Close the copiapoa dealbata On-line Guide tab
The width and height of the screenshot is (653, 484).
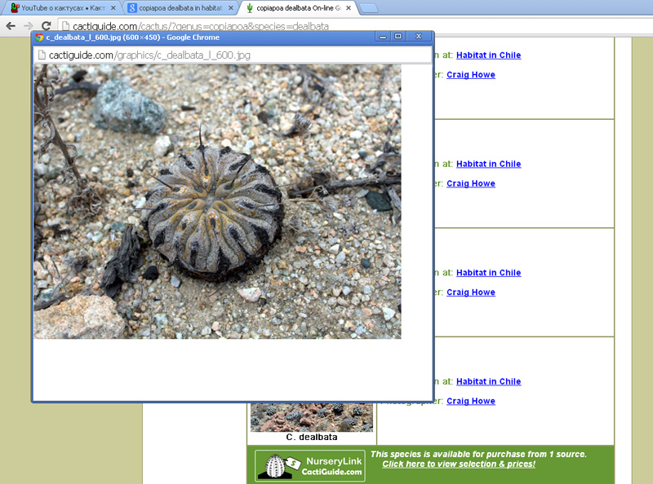tap(349, 8)
